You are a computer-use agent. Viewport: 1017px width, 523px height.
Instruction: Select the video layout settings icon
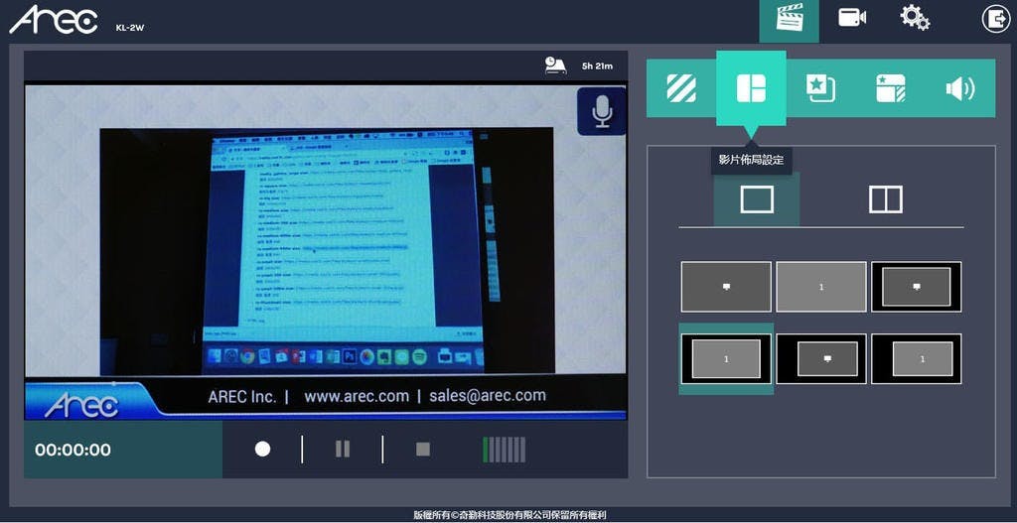[x=751, y=88]
